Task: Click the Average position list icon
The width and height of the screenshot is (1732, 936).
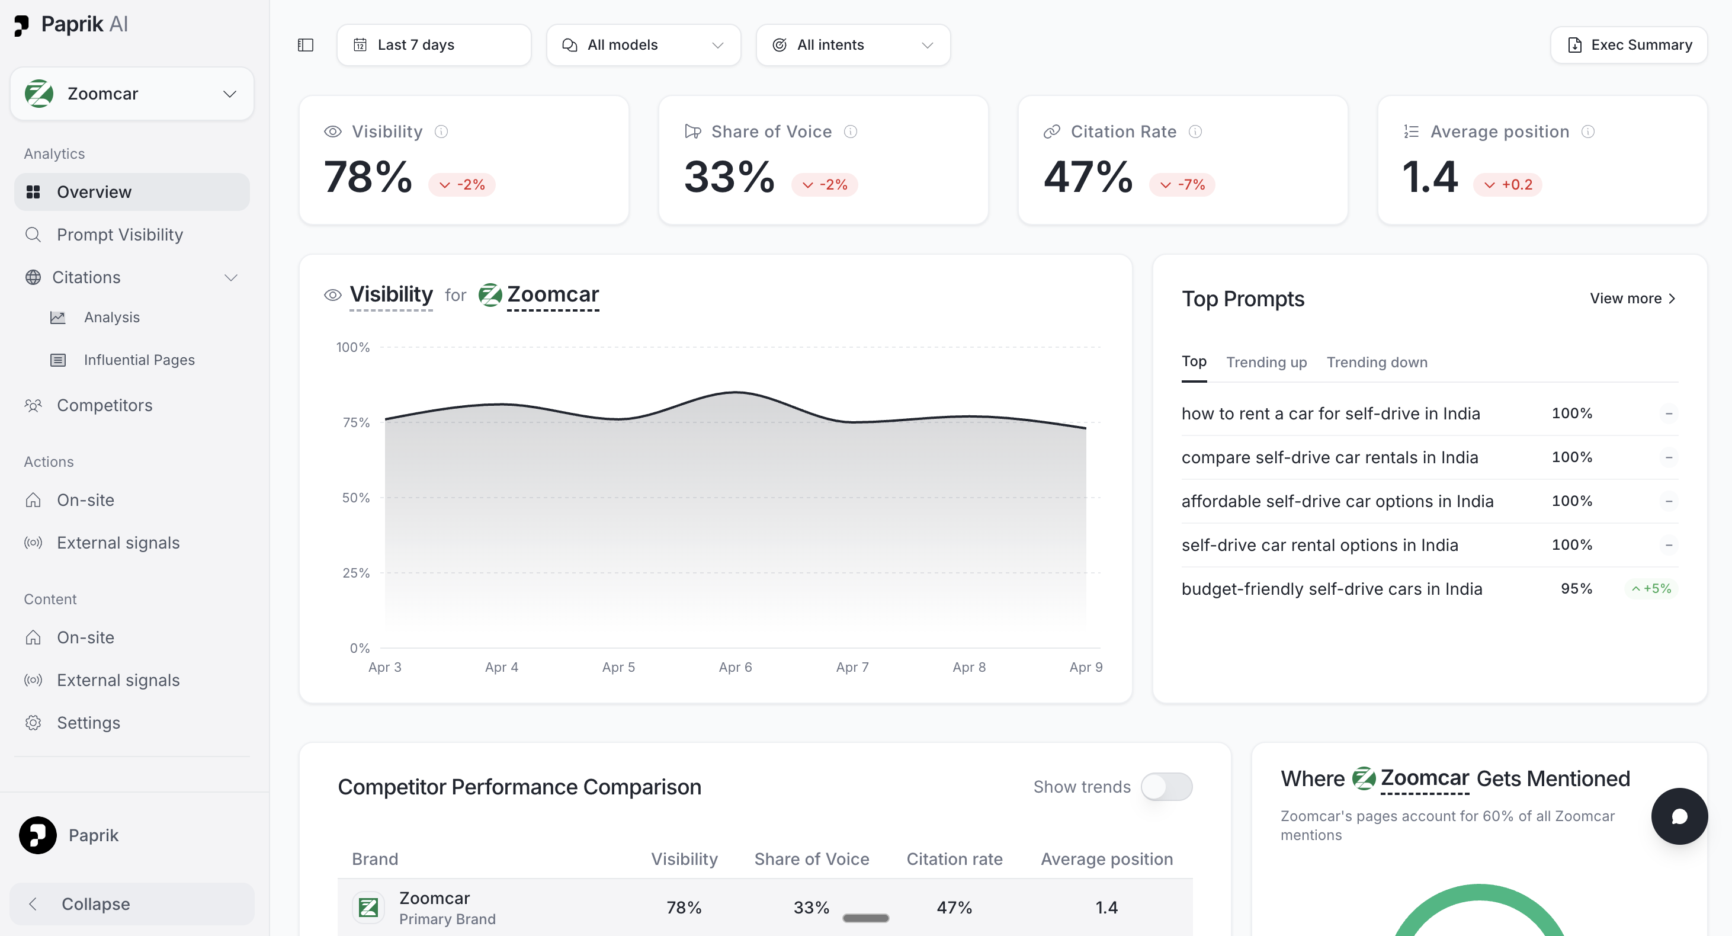Action: [1412, 132]
